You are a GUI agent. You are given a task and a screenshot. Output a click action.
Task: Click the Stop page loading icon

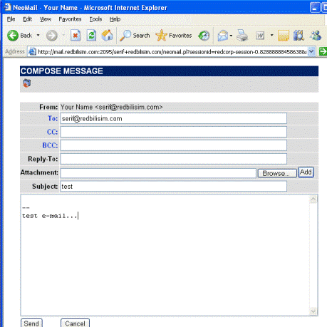tap(76, 36)
